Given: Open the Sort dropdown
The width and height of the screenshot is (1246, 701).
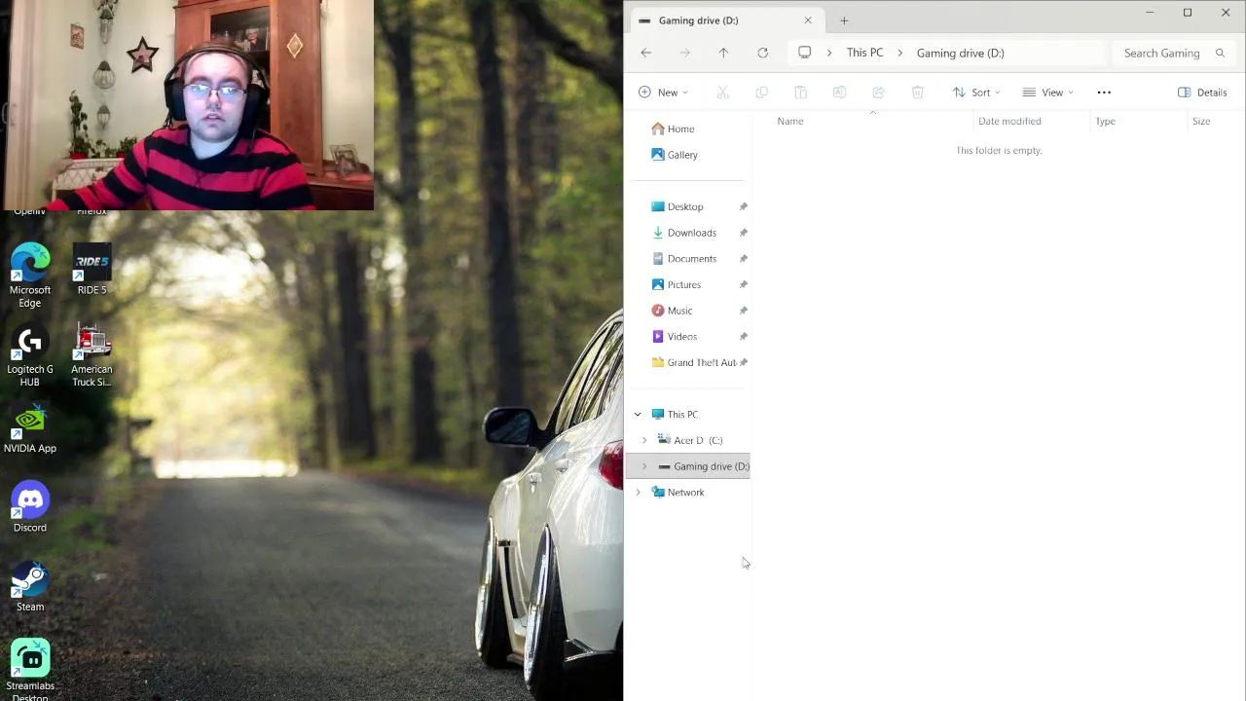Looking at the screenshot, I should tap(976, 92).
